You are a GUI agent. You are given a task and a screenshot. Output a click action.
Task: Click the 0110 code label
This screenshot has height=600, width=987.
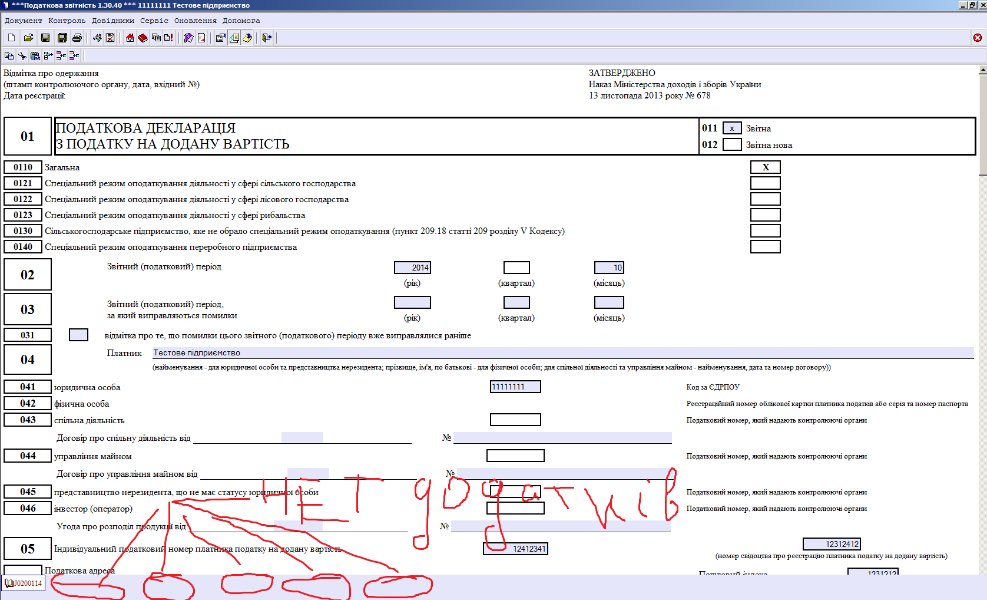[23, 167]
